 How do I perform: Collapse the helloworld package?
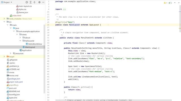click(20, 41)
